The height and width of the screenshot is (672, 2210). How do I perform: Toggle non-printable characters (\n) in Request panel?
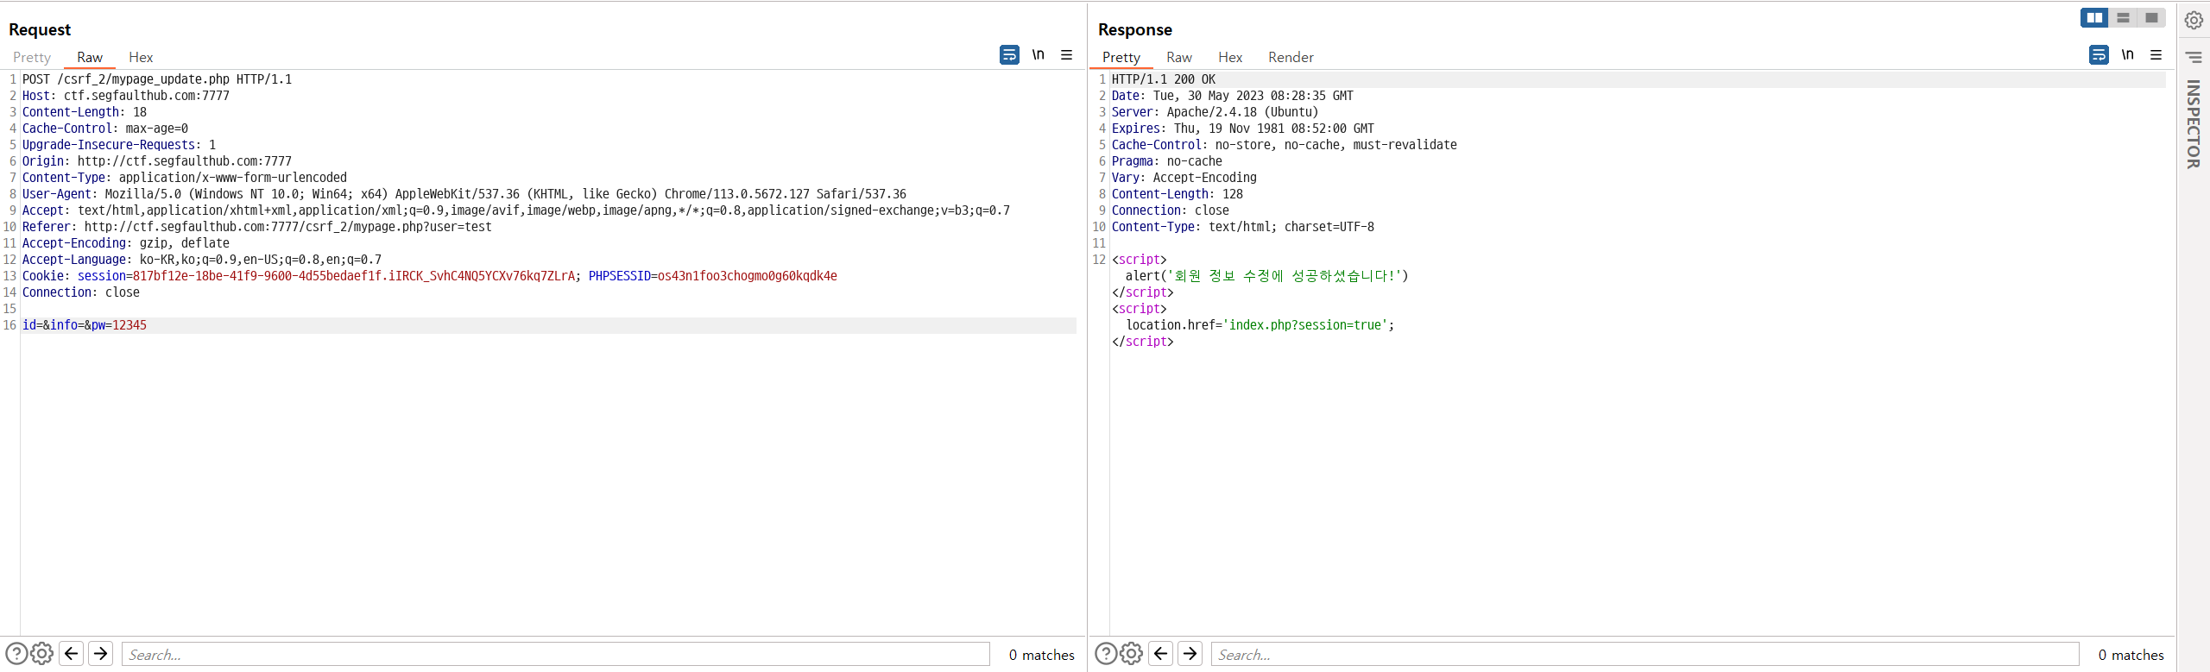click(1038, 55)
